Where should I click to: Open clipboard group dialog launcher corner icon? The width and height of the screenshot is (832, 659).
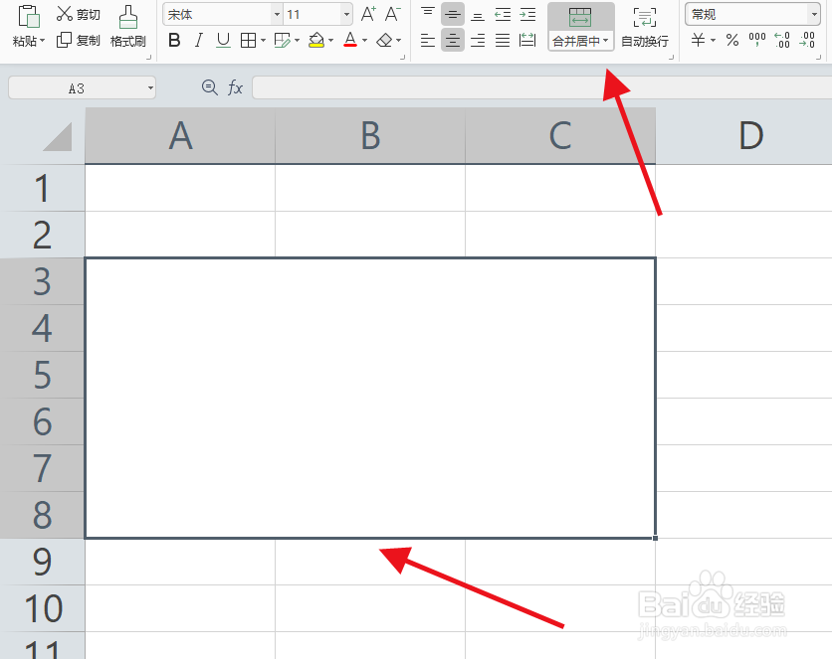tap(148, 58)
